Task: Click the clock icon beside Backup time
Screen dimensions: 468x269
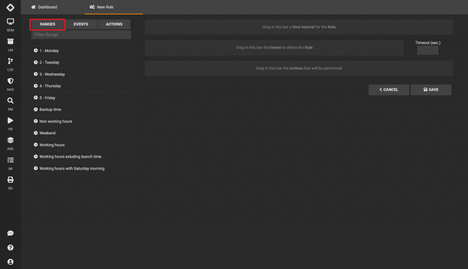Action: tap(36, 109)
